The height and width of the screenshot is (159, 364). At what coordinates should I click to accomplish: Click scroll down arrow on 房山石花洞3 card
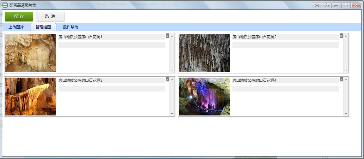click(172, 114)
